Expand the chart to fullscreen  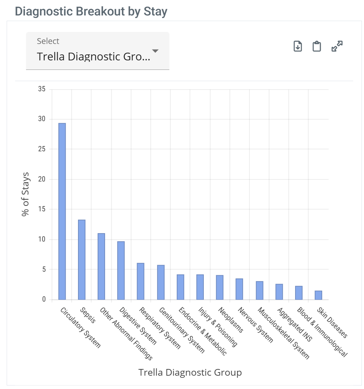(337, 46)
